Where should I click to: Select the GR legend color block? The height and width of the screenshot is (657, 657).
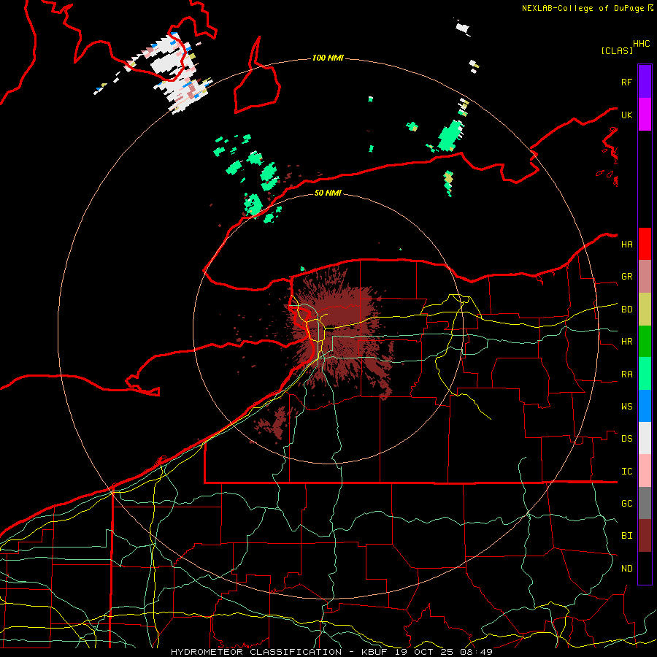[x=645, y=277]
